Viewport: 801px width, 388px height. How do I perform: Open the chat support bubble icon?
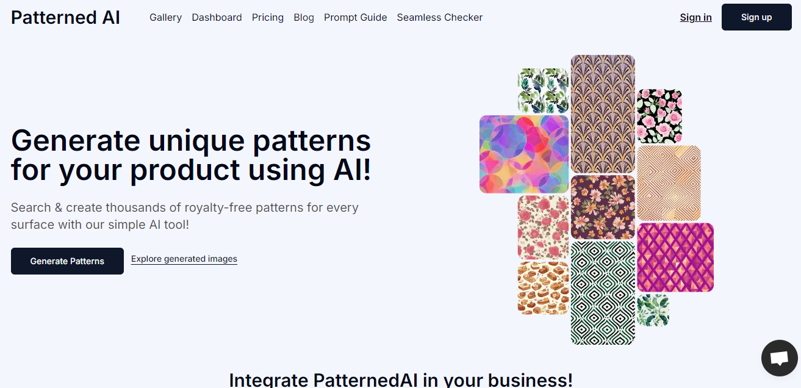(x=779, y=358)
